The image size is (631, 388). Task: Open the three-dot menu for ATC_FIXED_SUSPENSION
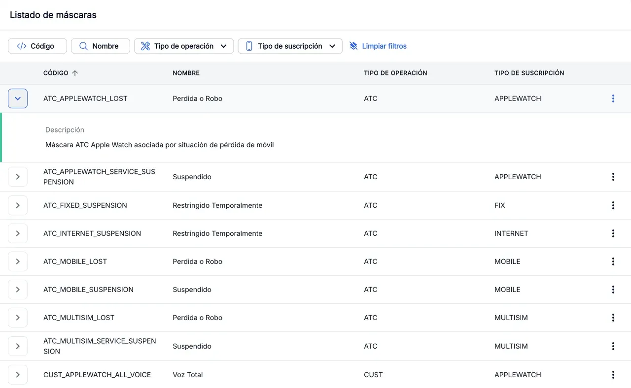tap(613, 205)
